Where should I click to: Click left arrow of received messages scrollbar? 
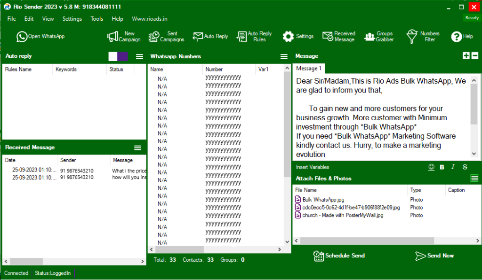coord(6,261)
